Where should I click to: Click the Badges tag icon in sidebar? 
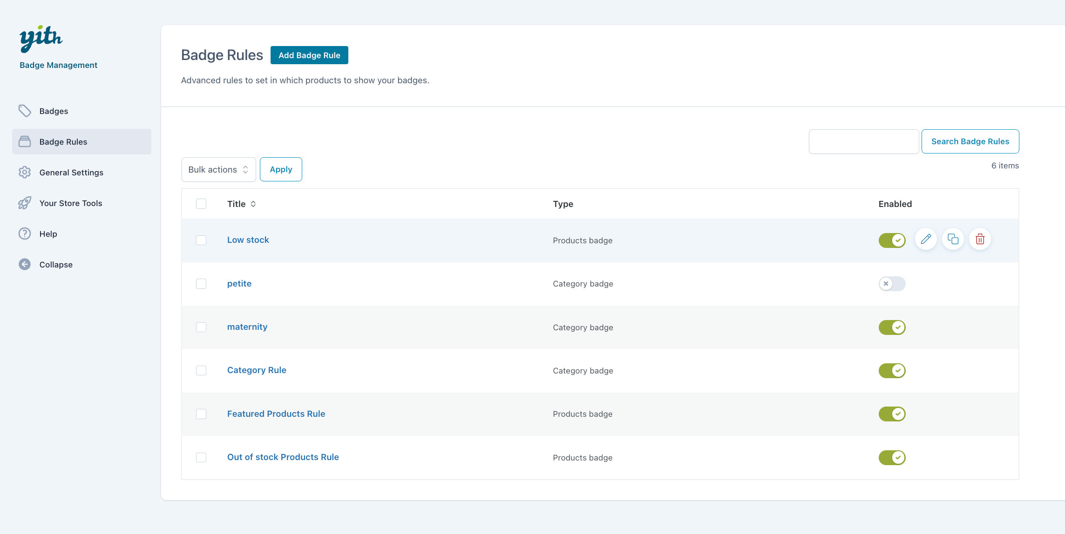(25, 111)
